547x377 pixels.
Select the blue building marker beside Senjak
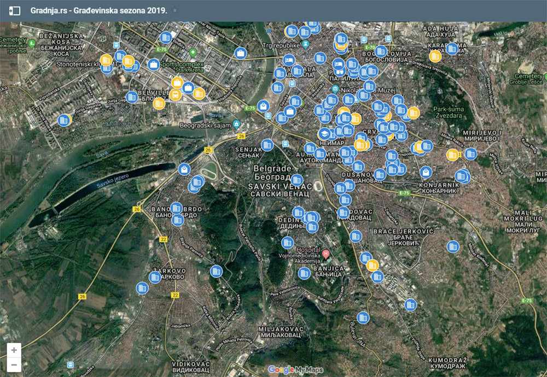pos(267,145)
